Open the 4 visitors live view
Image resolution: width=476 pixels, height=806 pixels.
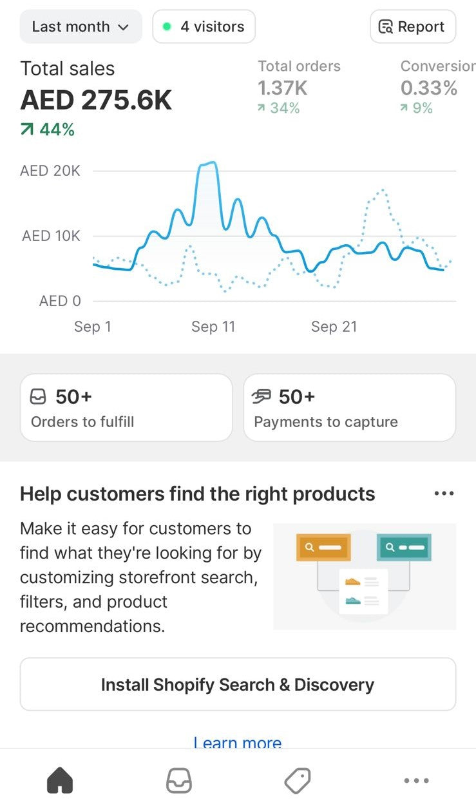tap(204, 27)
